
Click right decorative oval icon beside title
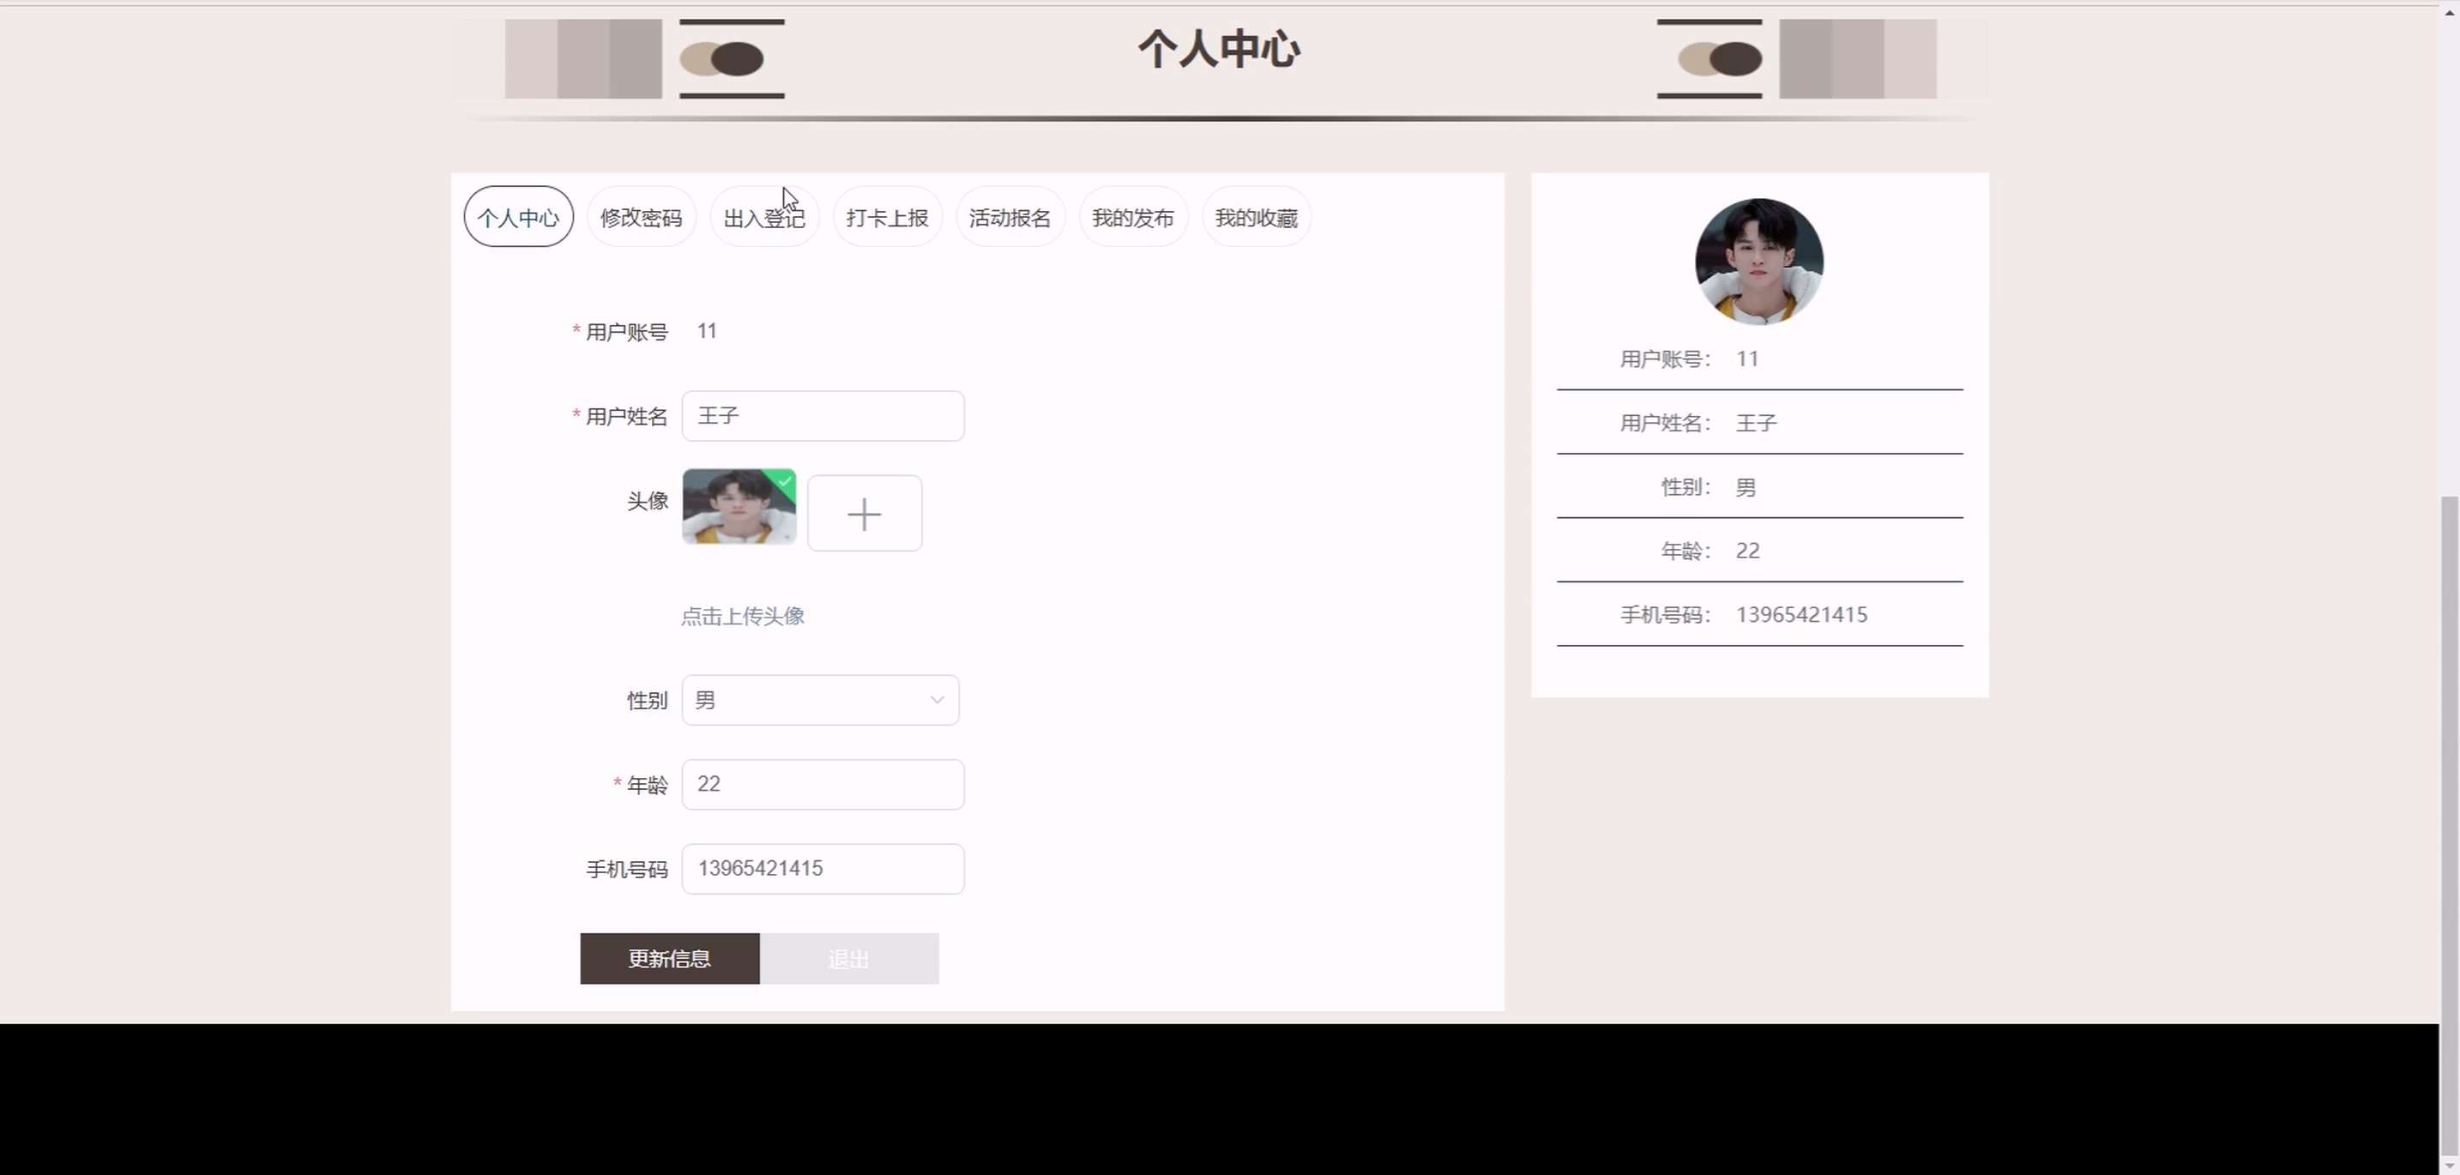point(1720,59)
